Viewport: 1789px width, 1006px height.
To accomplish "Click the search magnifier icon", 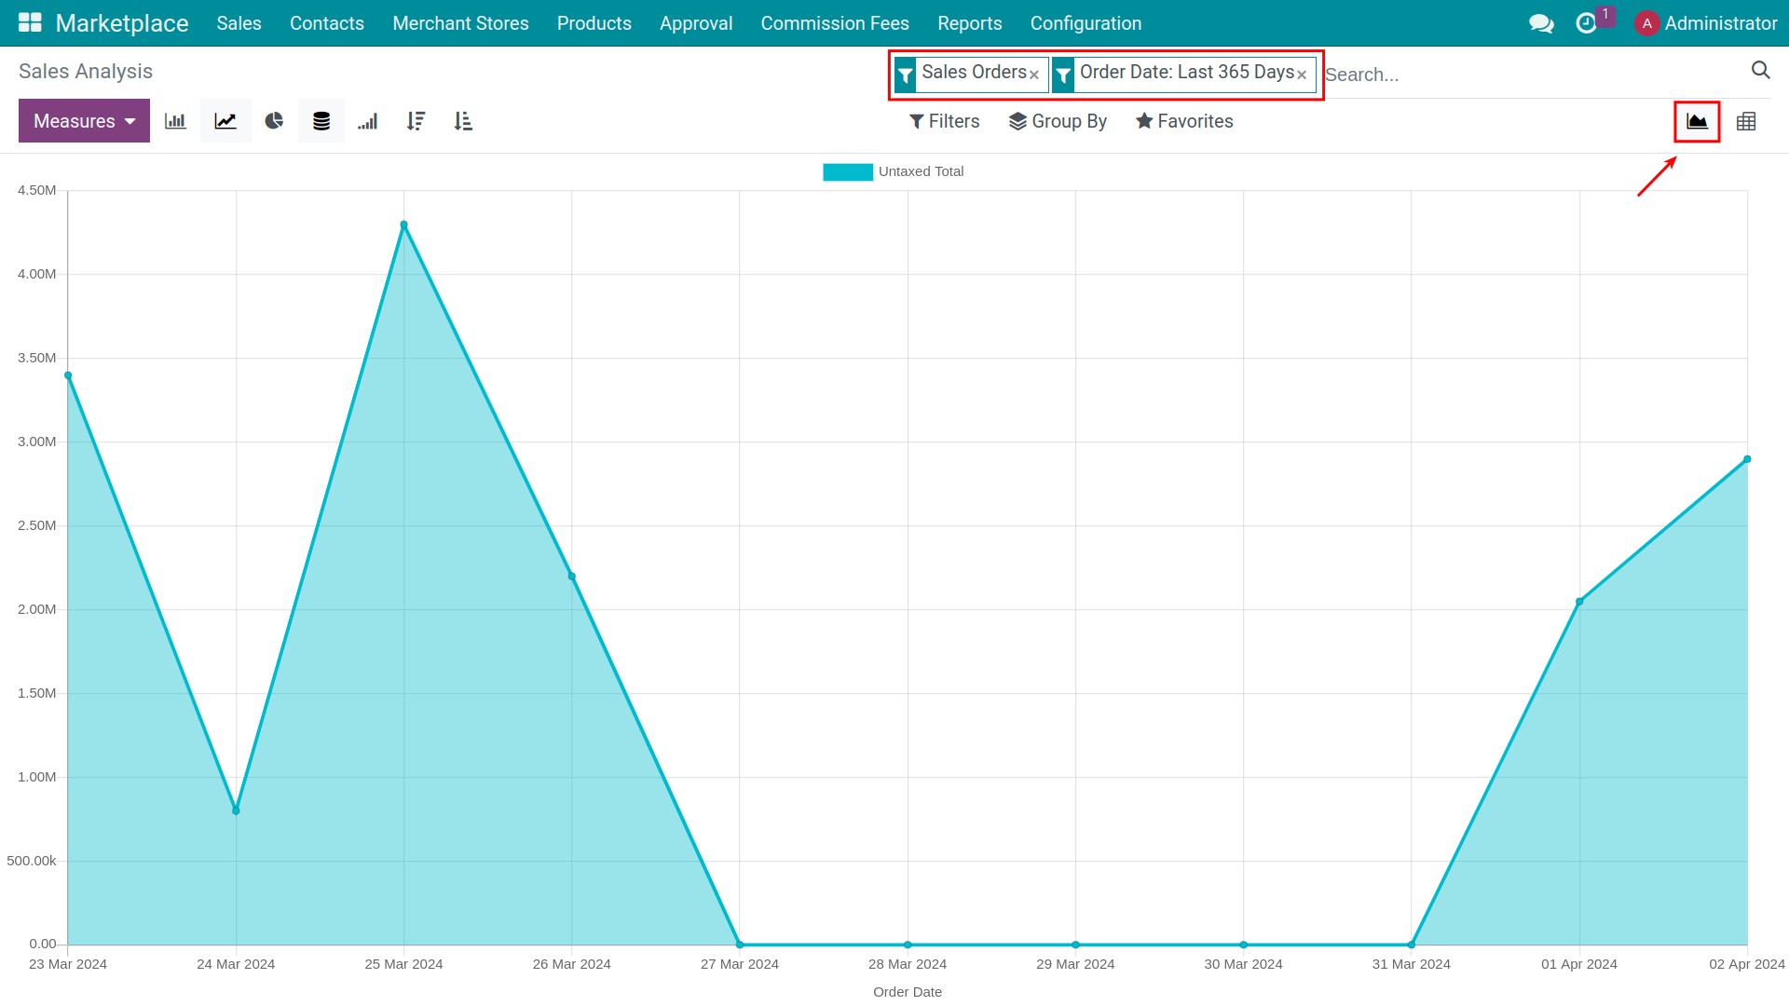I will 1760,70.
